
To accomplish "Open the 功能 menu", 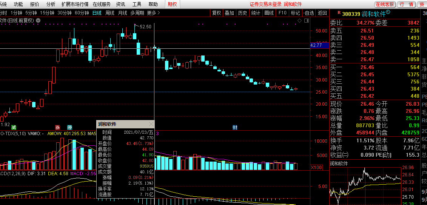I will (18, 5).
